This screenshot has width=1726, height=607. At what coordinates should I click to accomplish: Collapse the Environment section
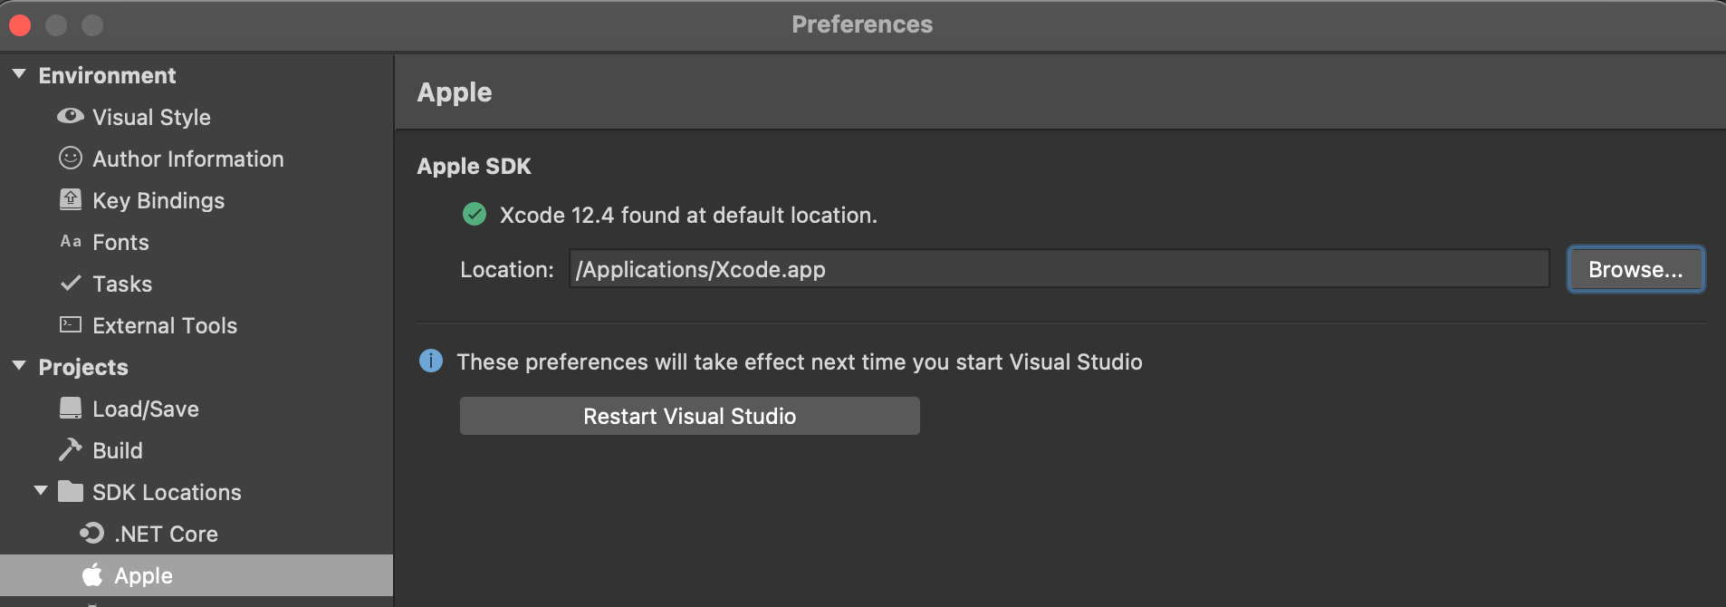19,74
